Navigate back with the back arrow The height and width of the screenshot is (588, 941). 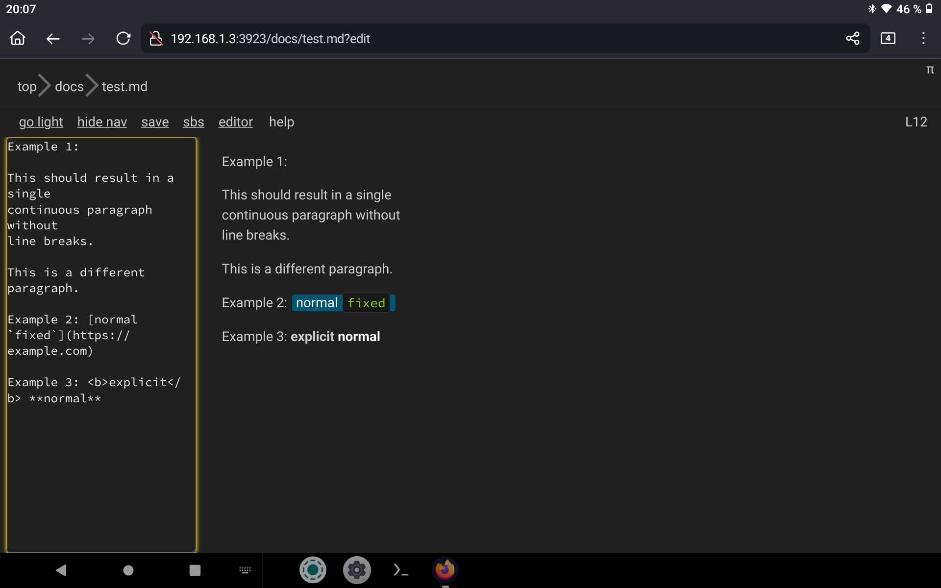(x=53, y=38)
